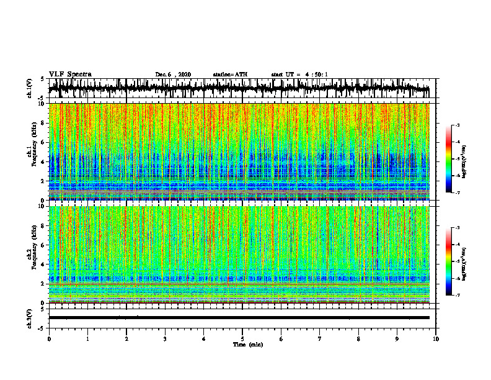The height and width of the screenshot is (380, 491).
Task: Click the "-7" label on ch.1 colorbar
Action: click(x=457, y=192)
